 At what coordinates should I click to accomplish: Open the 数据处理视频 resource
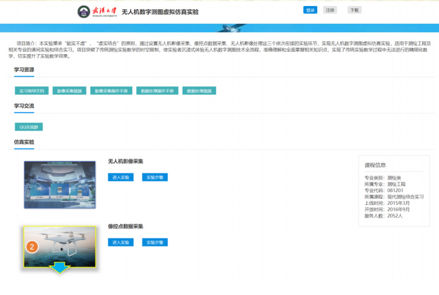[x=199, y=91]
